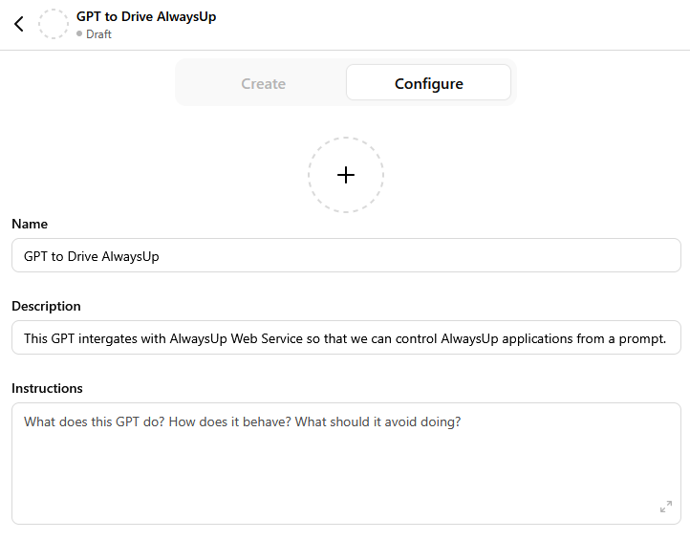Click the Draft status label
This screenshot has height=540, width=690.
[x=98, y=33]
